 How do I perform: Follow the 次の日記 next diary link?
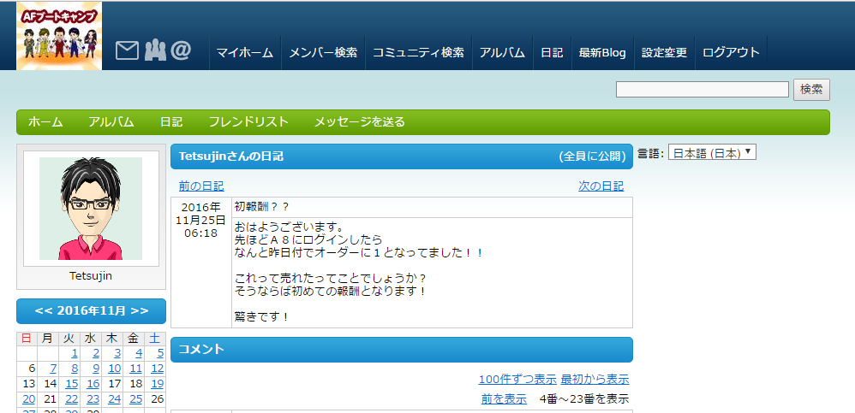point(601,186)
